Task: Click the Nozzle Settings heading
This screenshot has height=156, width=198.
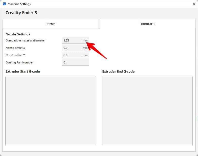Action: (18, 34)
